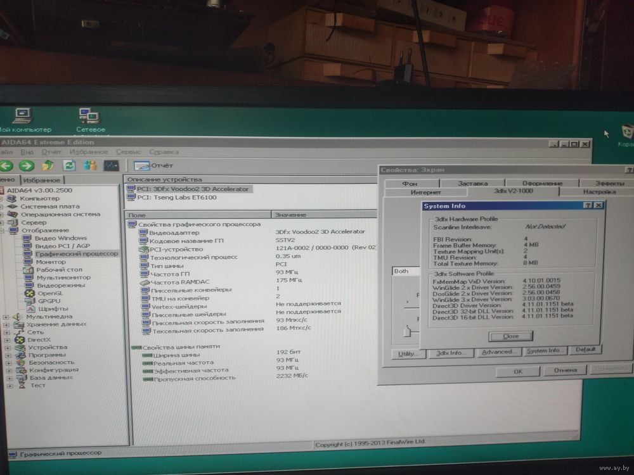Open the graph monitor toolbar icon
634x475 pixels.
[111, 165]
